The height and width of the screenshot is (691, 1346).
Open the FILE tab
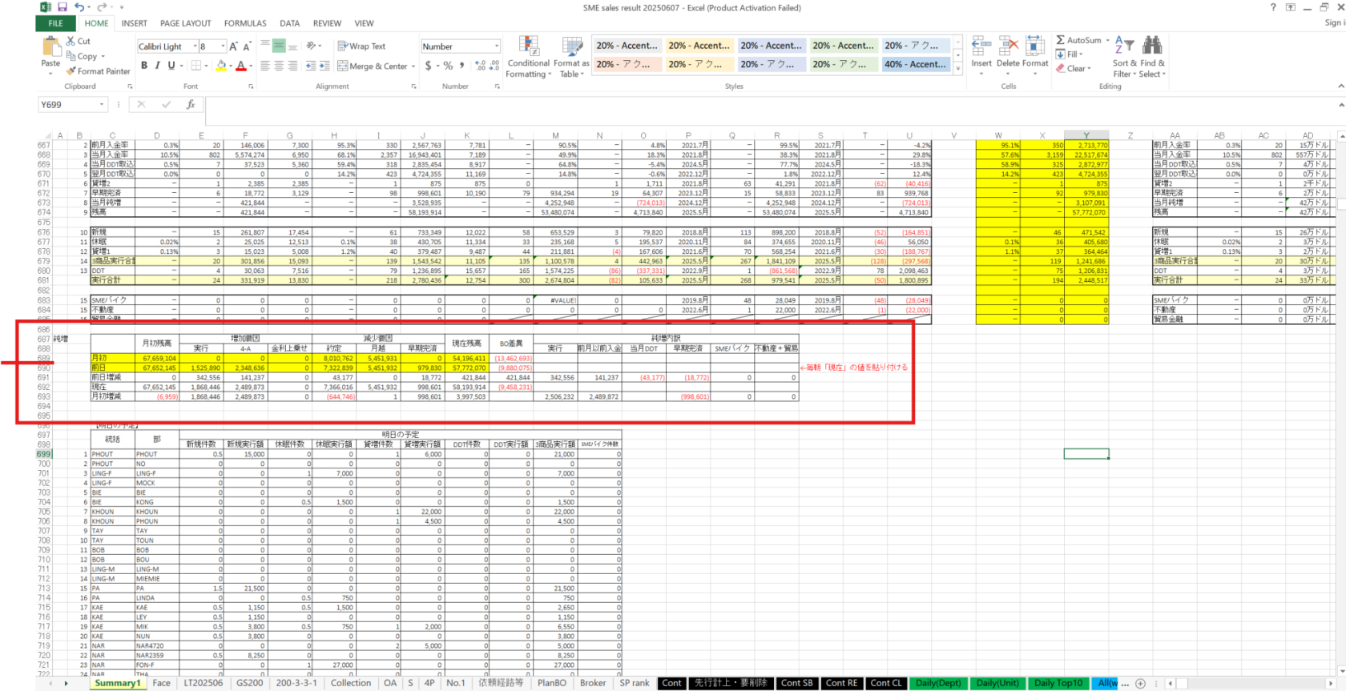(55, 23)
